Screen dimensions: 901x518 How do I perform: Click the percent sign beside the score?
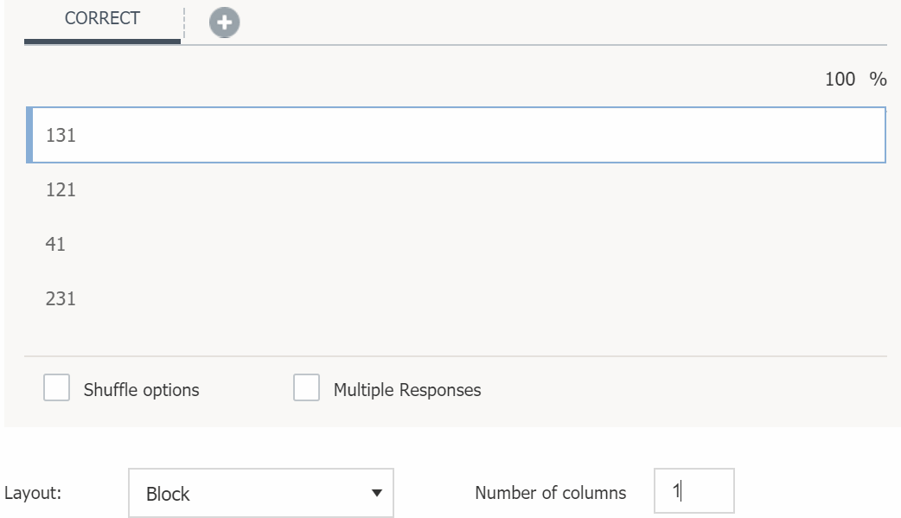(x=879, y=80)
